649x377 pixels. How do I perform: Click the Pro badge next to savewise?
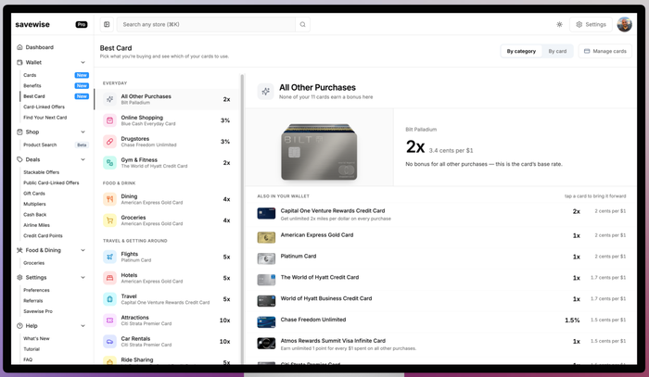click(x=82, y=24)
